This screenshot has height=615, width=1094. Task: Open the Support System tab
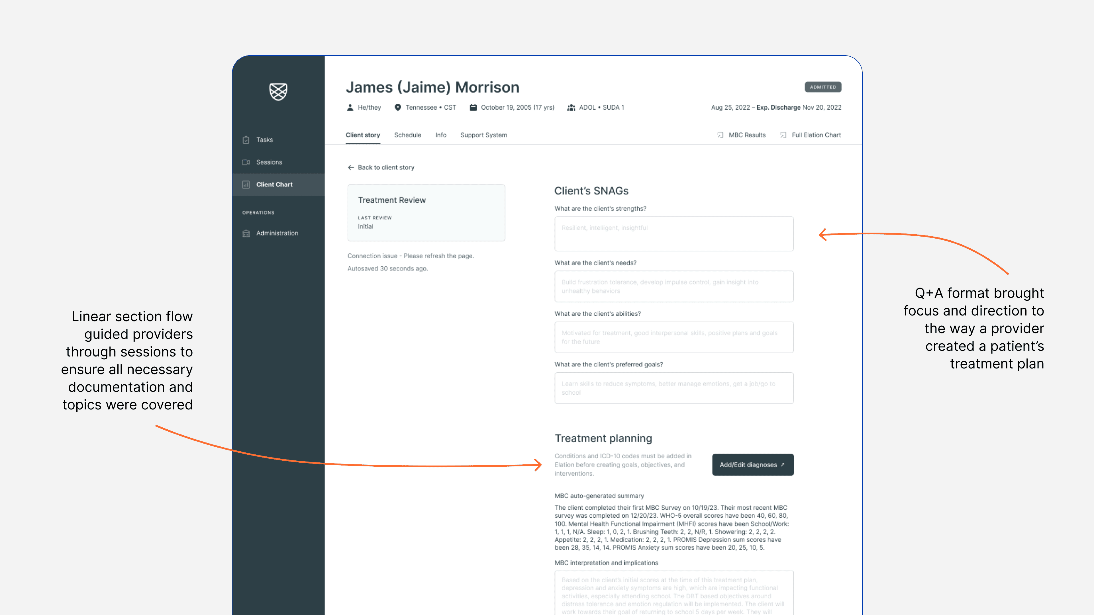(483, 135)
